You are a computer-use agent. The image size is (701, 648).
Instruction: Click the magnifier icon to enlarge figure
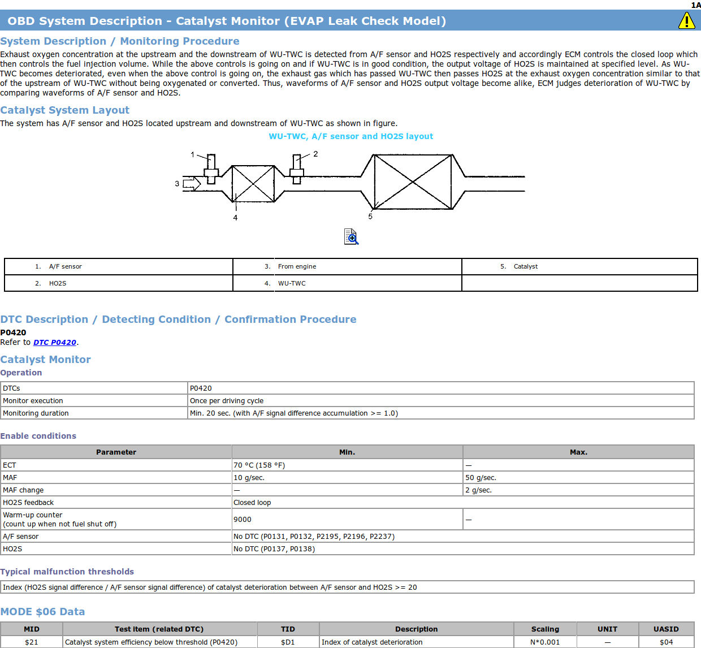coord(351,236)
